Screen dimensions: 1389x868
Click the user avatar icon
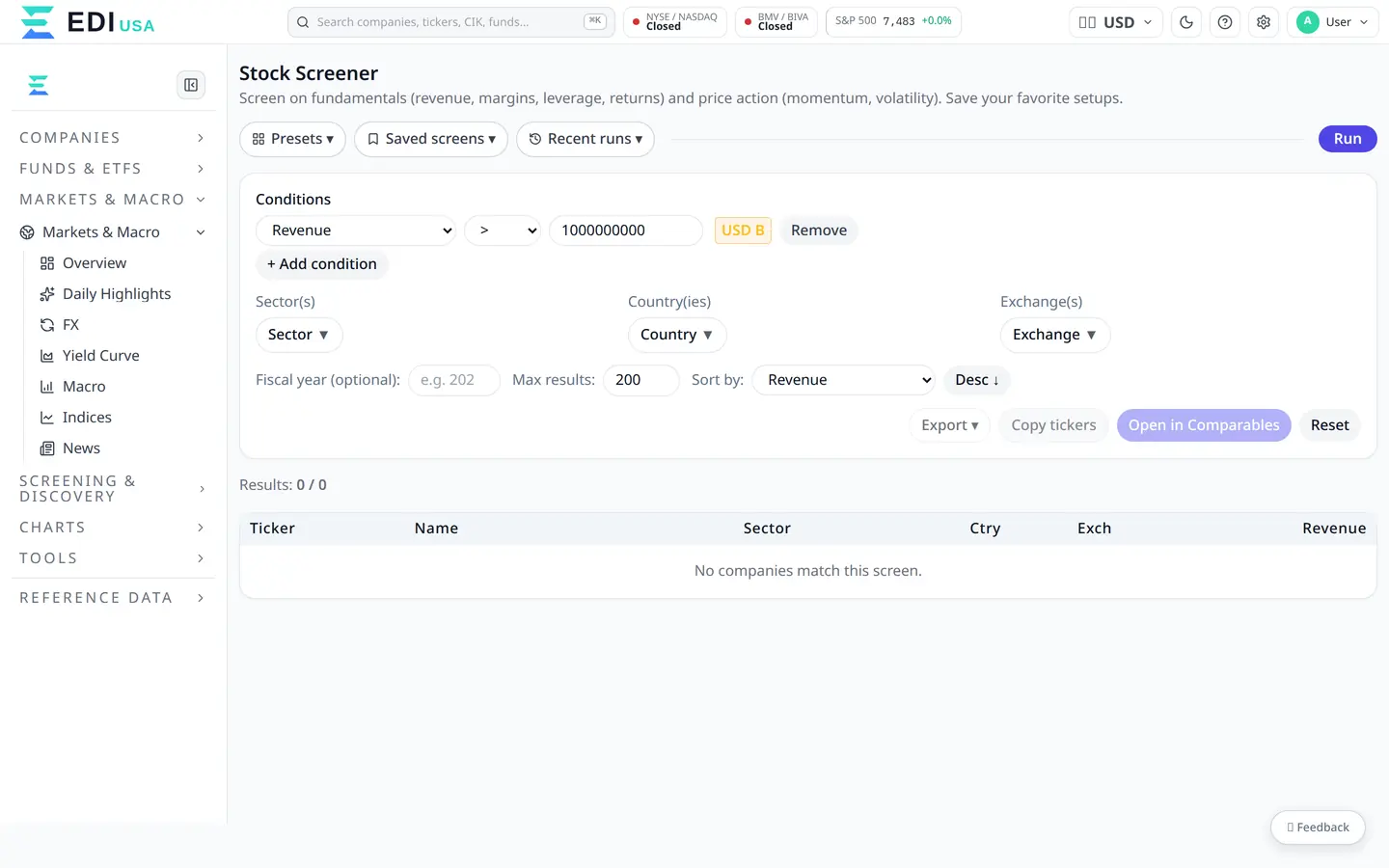point(1307,22)
